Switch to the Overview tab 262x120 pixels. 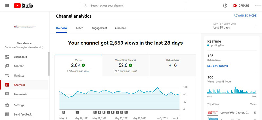coord(62,28)
